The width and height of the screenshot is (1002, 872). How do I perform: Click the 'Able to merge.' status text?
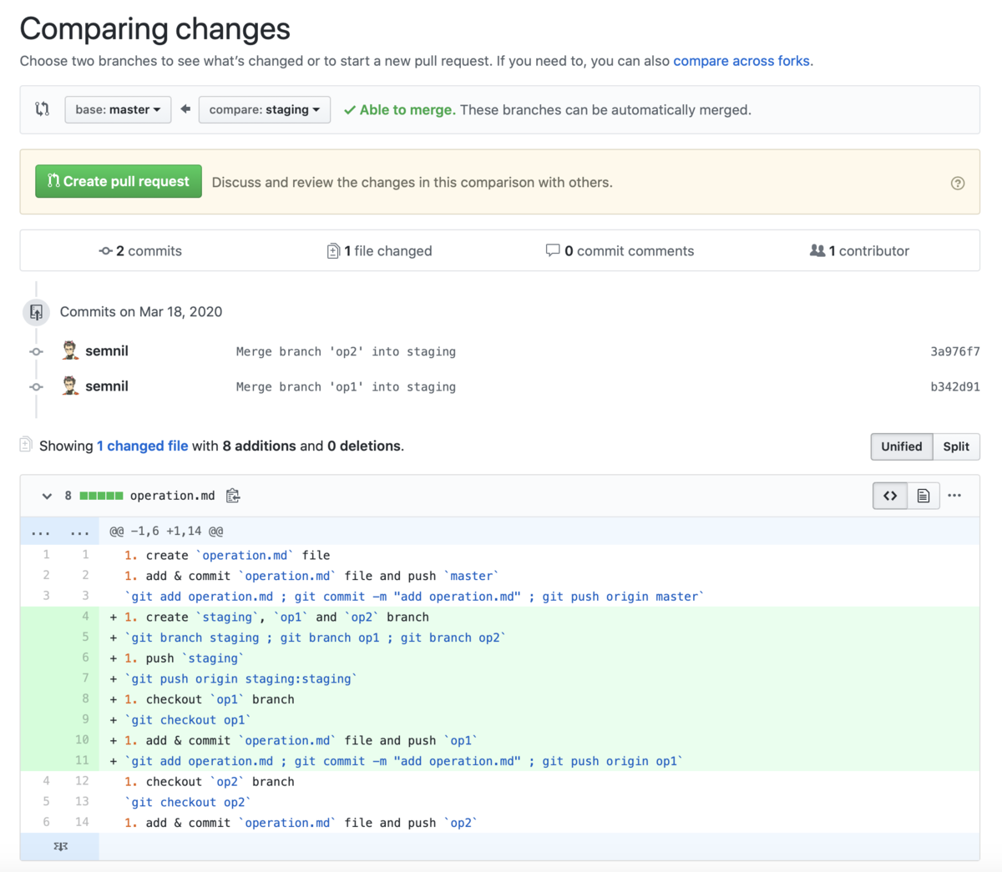click(x=407, y=110)
